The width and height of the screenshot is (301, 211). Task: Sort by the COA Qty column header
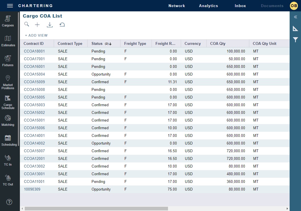217,44
